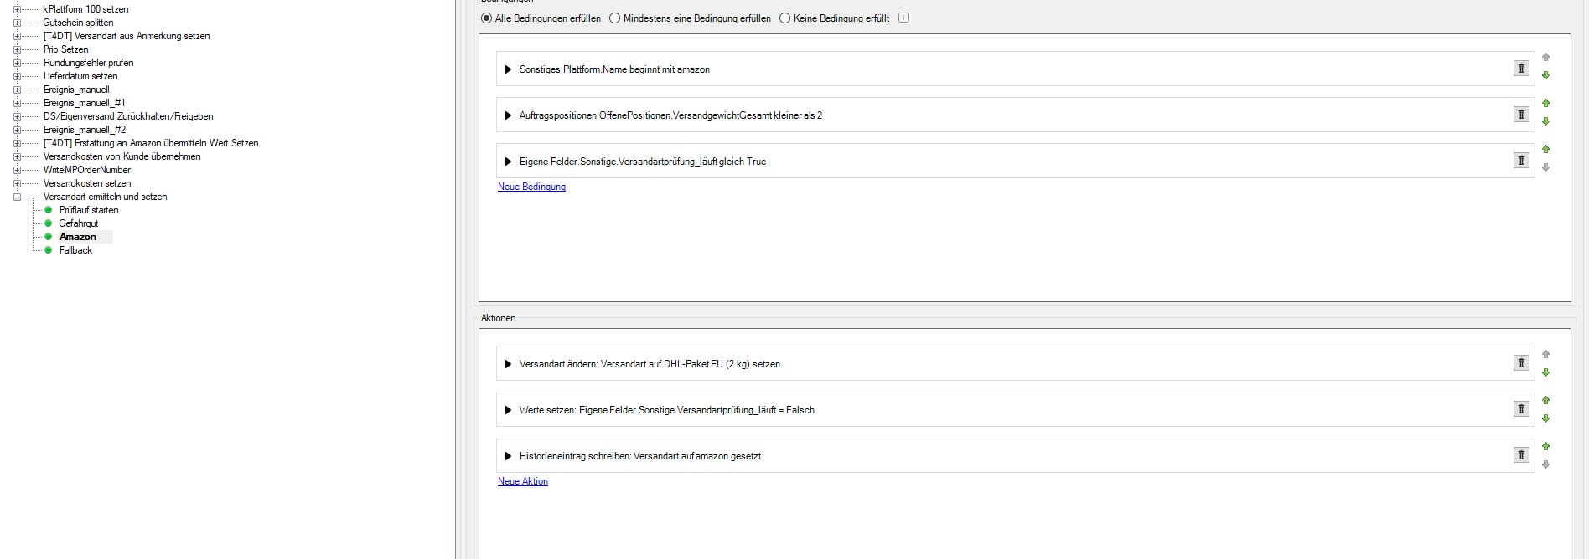1589x559 pixels.
Task: Delete the 'Historieneintrag schreiben' action
Action: [1521, 455]
